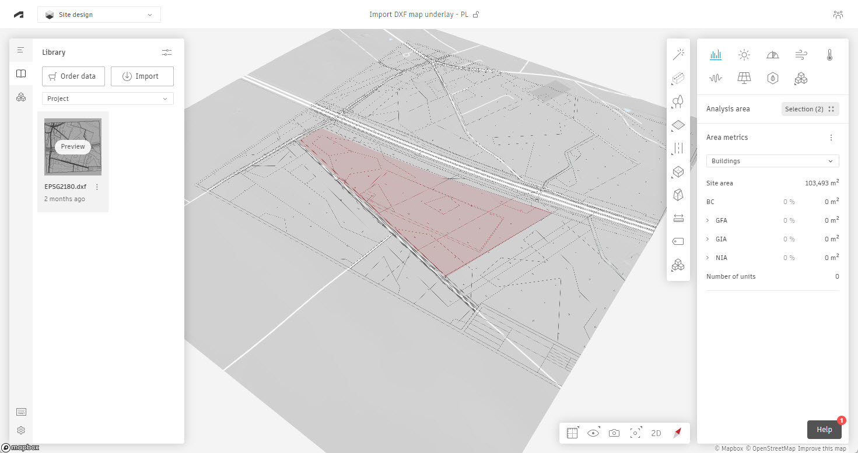858x453 pixels.
Task: Activate the measure ruler tool
Action: pyautogui.click(x=678, y=218)
